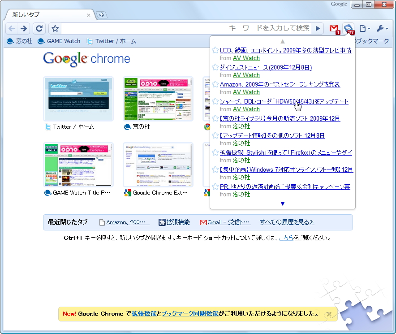Star the シャープ BDレコーダ article
The height and width of the screenshot is (334, 396).
coord(215,101)
